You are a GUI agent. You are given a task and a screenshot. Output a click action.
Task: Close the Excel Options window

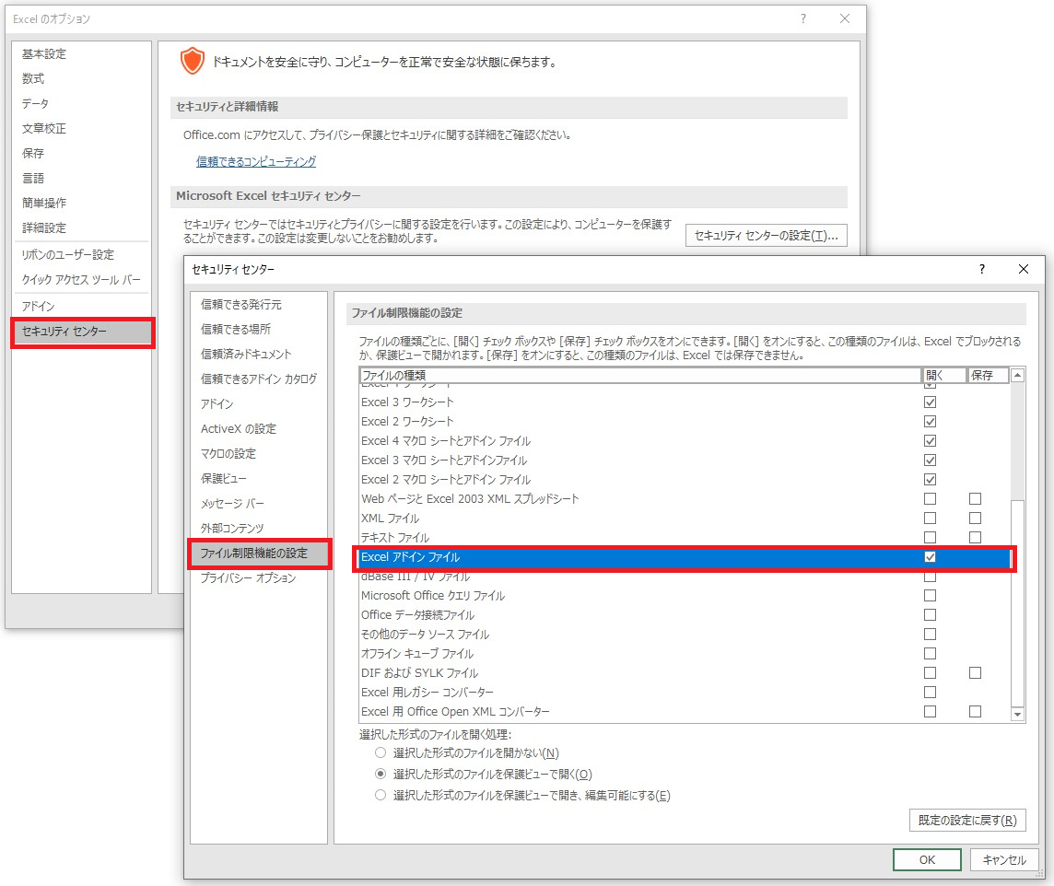coord(845,18)
